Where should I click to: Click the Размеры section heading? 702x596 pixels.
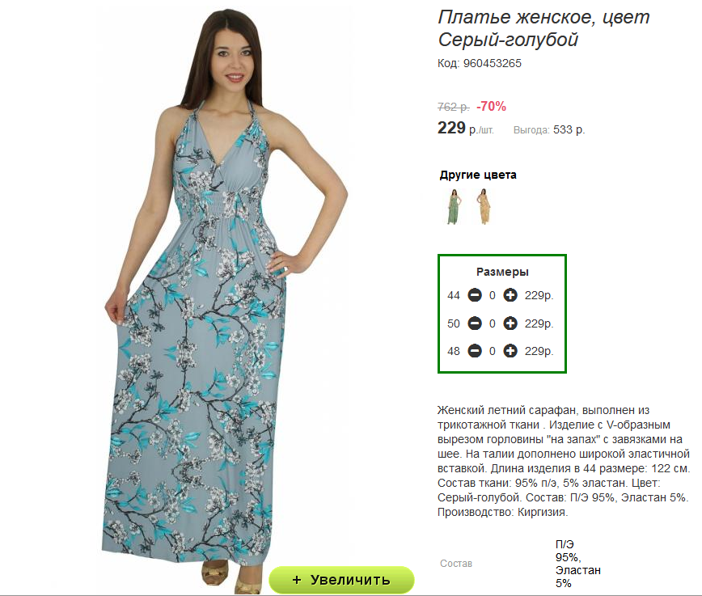[502, 272]
